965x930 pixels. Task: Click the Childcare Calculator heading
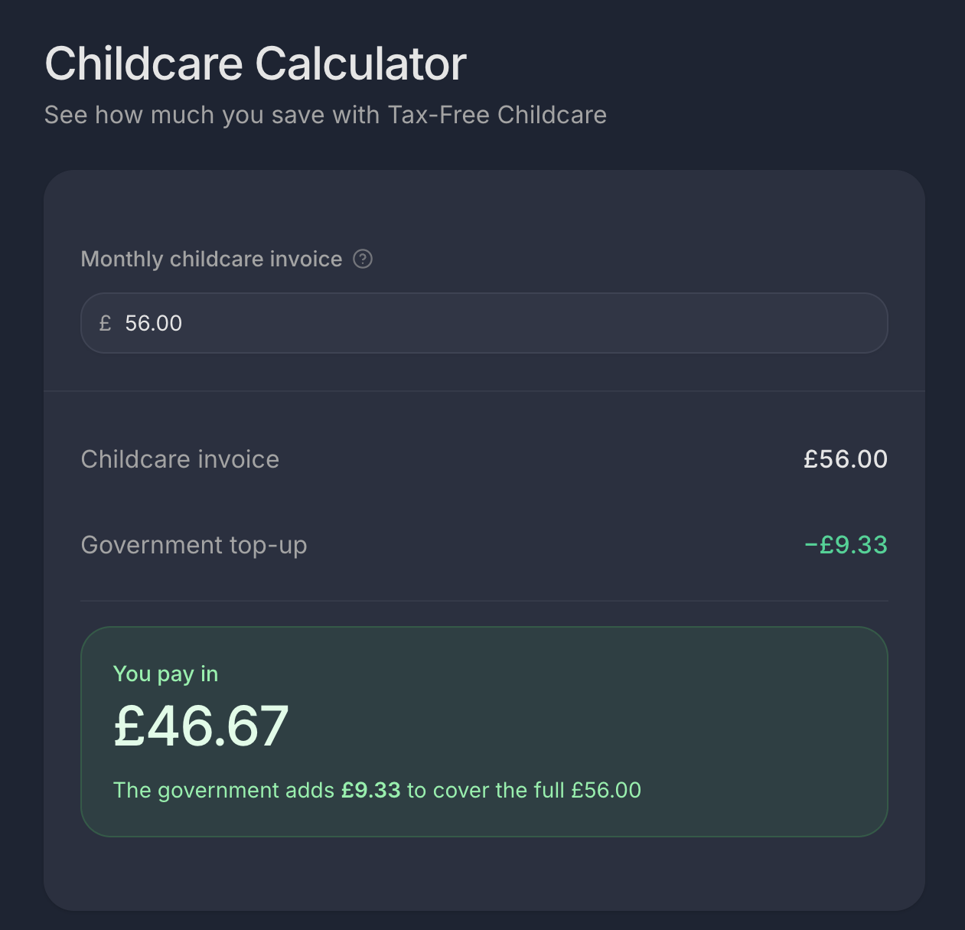click(x=256, y=63)
